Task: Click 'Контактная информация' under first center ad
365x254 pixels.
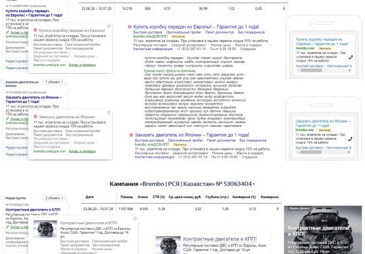Action: point(153,49)
